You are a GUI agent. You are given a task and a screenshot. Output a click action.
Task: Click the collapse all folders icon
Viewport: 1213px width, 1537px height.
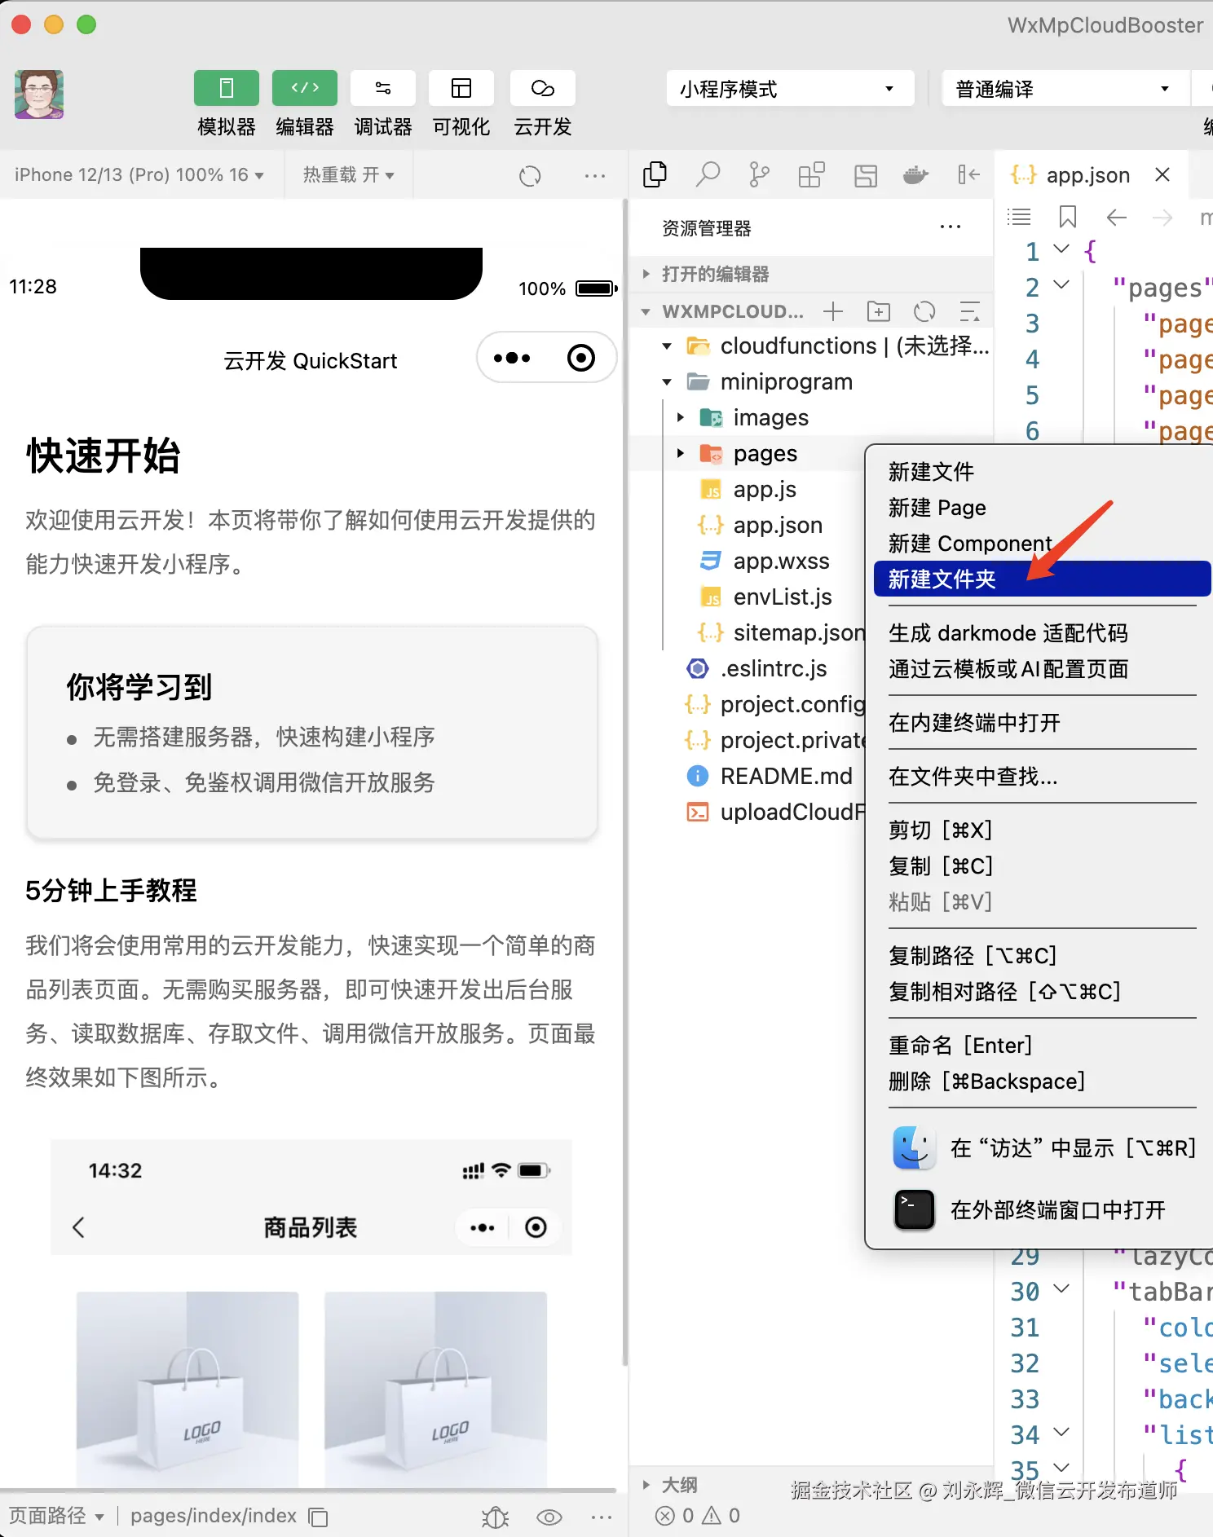(969, 310)
